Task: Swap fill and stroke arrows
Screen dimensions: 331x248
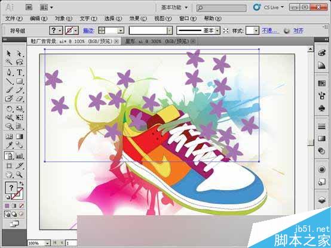Action: tap(22, 183)
